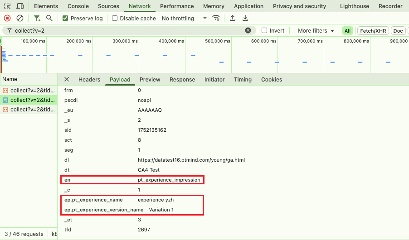Open the No throttling dropdown
This screenshot has height=240, width=409.
(184, 18)
